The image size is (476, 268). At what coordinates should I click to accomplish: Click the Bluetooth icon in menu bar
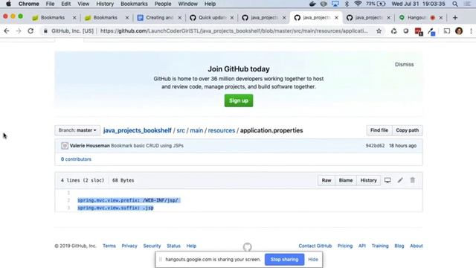pos(347,4)
